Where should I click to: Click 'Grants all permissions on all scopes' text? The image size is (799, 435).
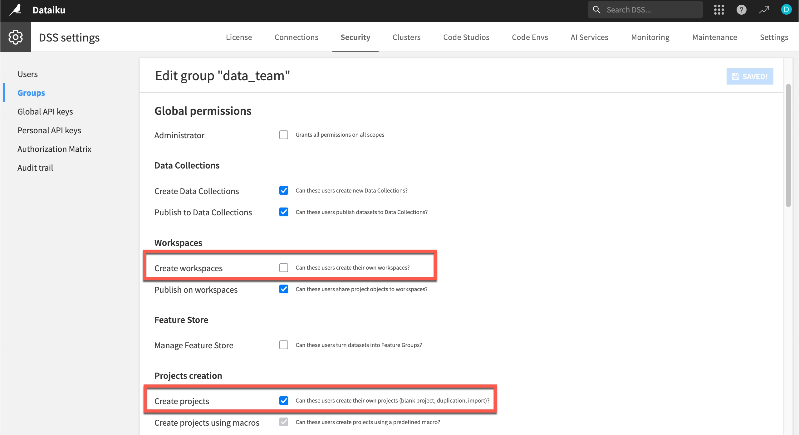tap(340, 135)
